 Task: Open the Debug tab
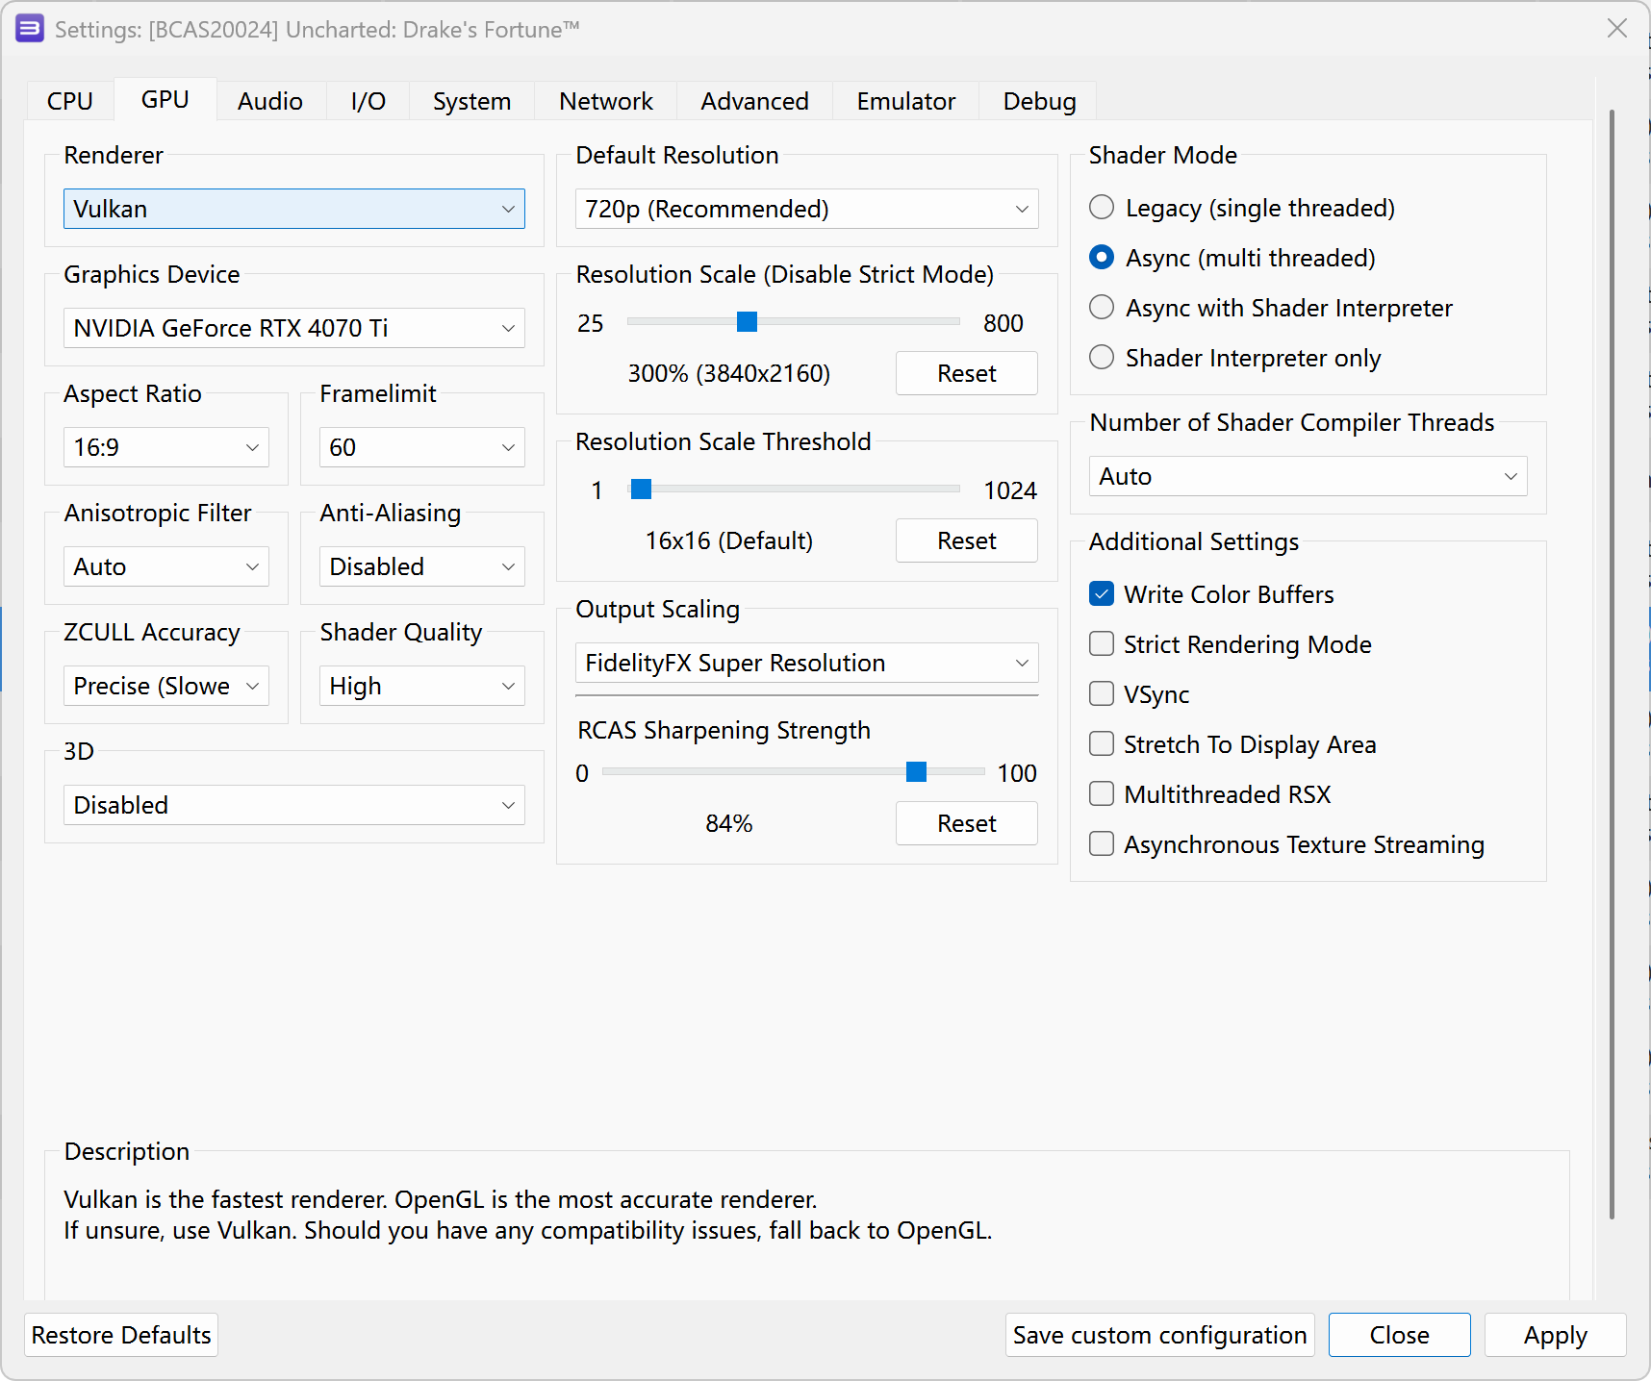1039,101
